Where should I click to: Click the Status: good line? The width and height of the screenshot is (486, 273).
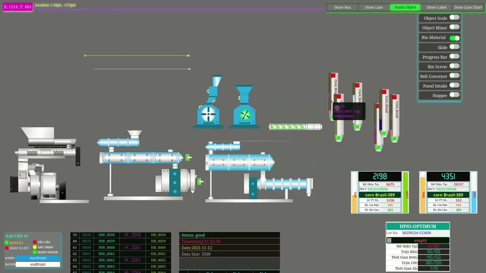[x=229, y=235]
